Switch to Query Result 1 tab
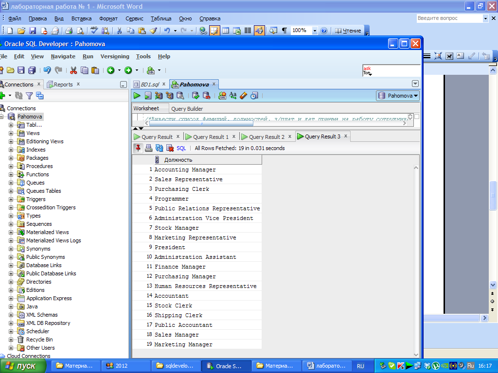 tap(211, 136)
